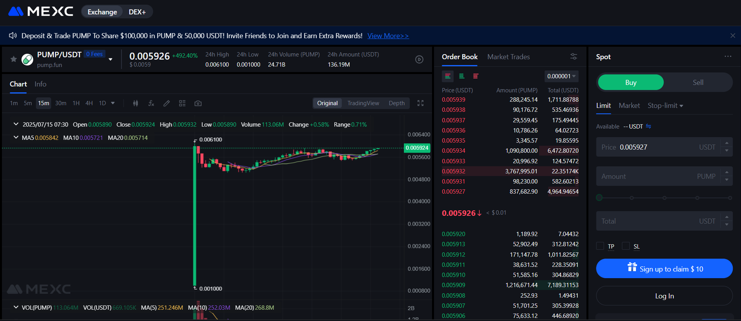The image size is (741, 321).
Task: Collapse the VOL indicator row chevron
Action: 16,307
